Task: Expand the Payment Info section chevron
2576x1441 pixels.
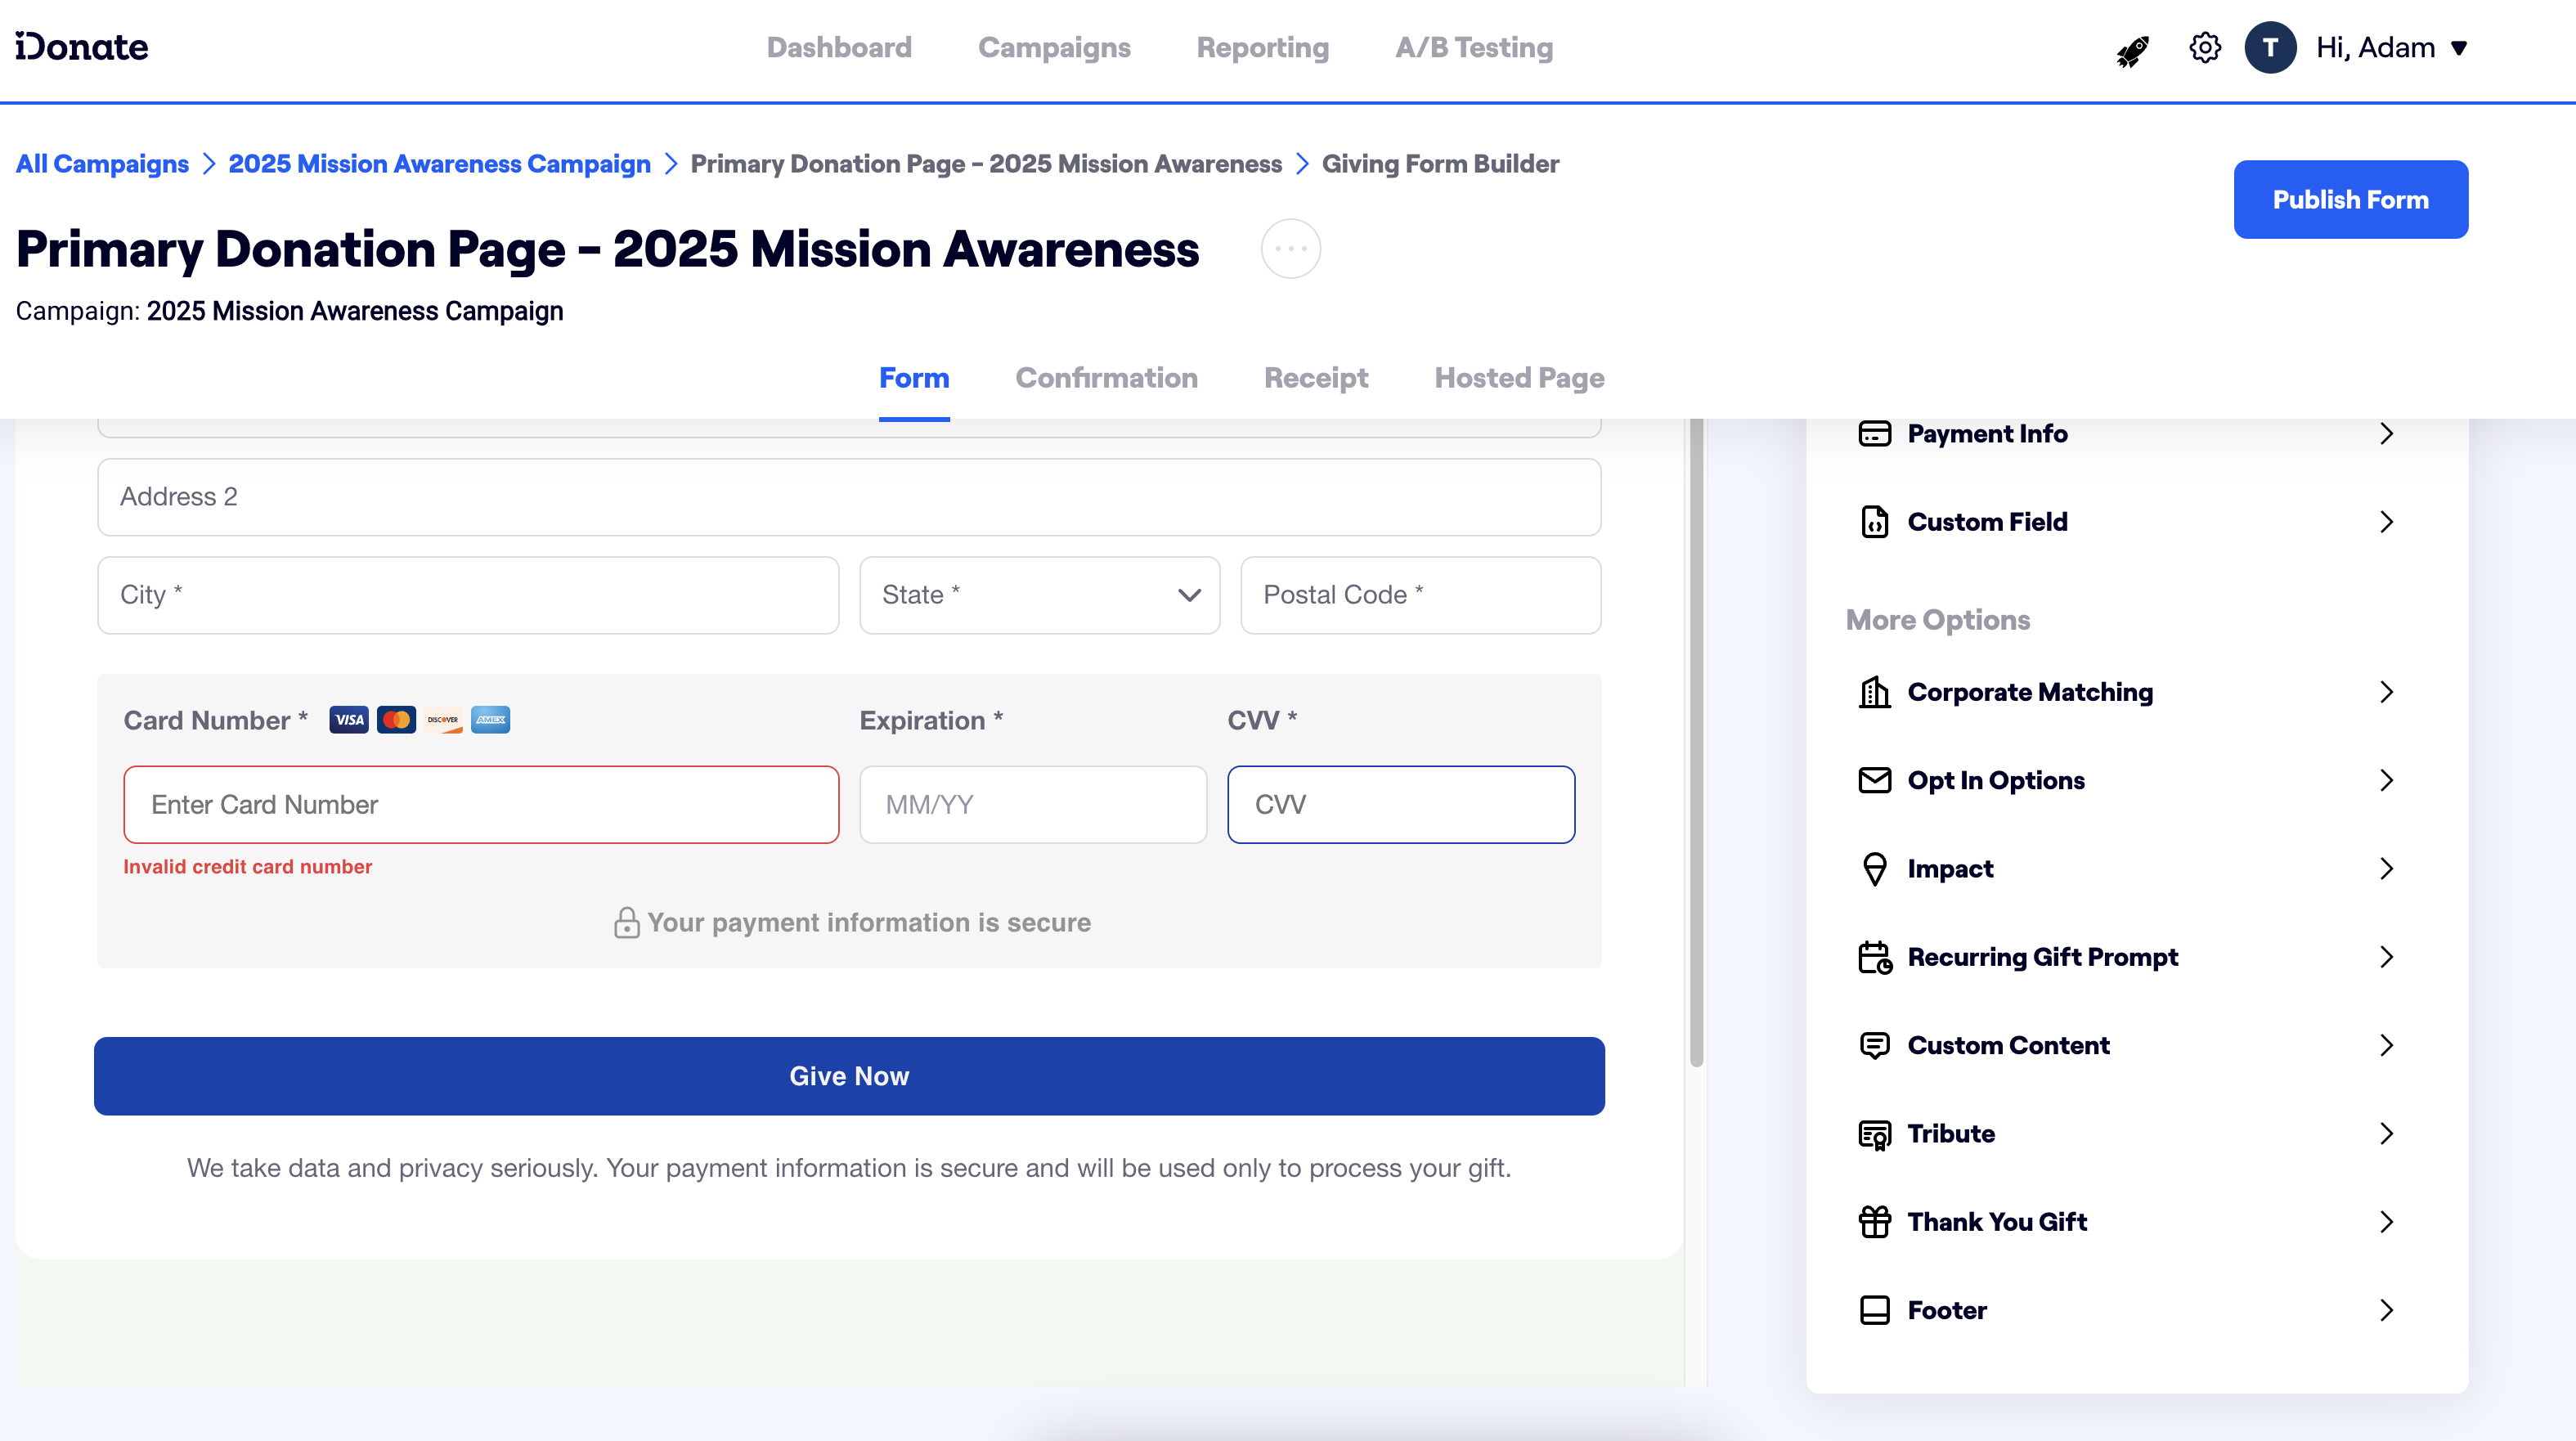Action: point(2386,433)
